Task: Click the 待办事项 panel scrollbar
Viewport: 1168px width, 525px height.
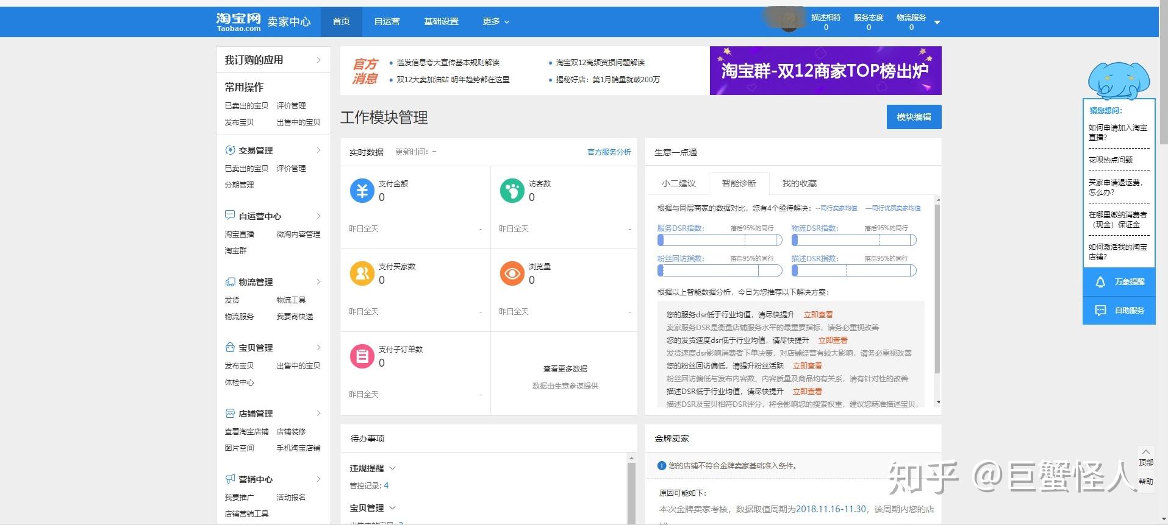Action: tap(631, 492)
